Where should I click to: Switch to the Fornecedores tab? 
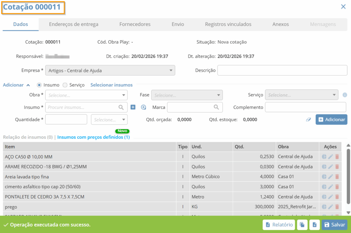click(135, 24)
